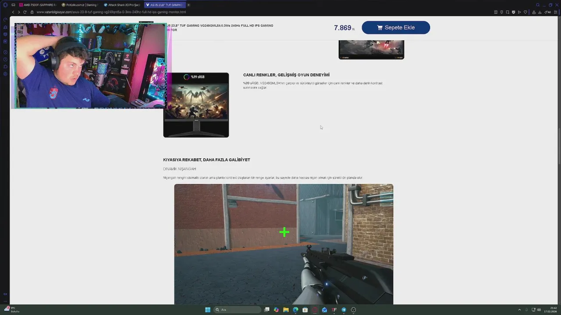561x315 pixels.
Task: Switch to PcKolik.com.tr Gaming tab
Action: 80,5
